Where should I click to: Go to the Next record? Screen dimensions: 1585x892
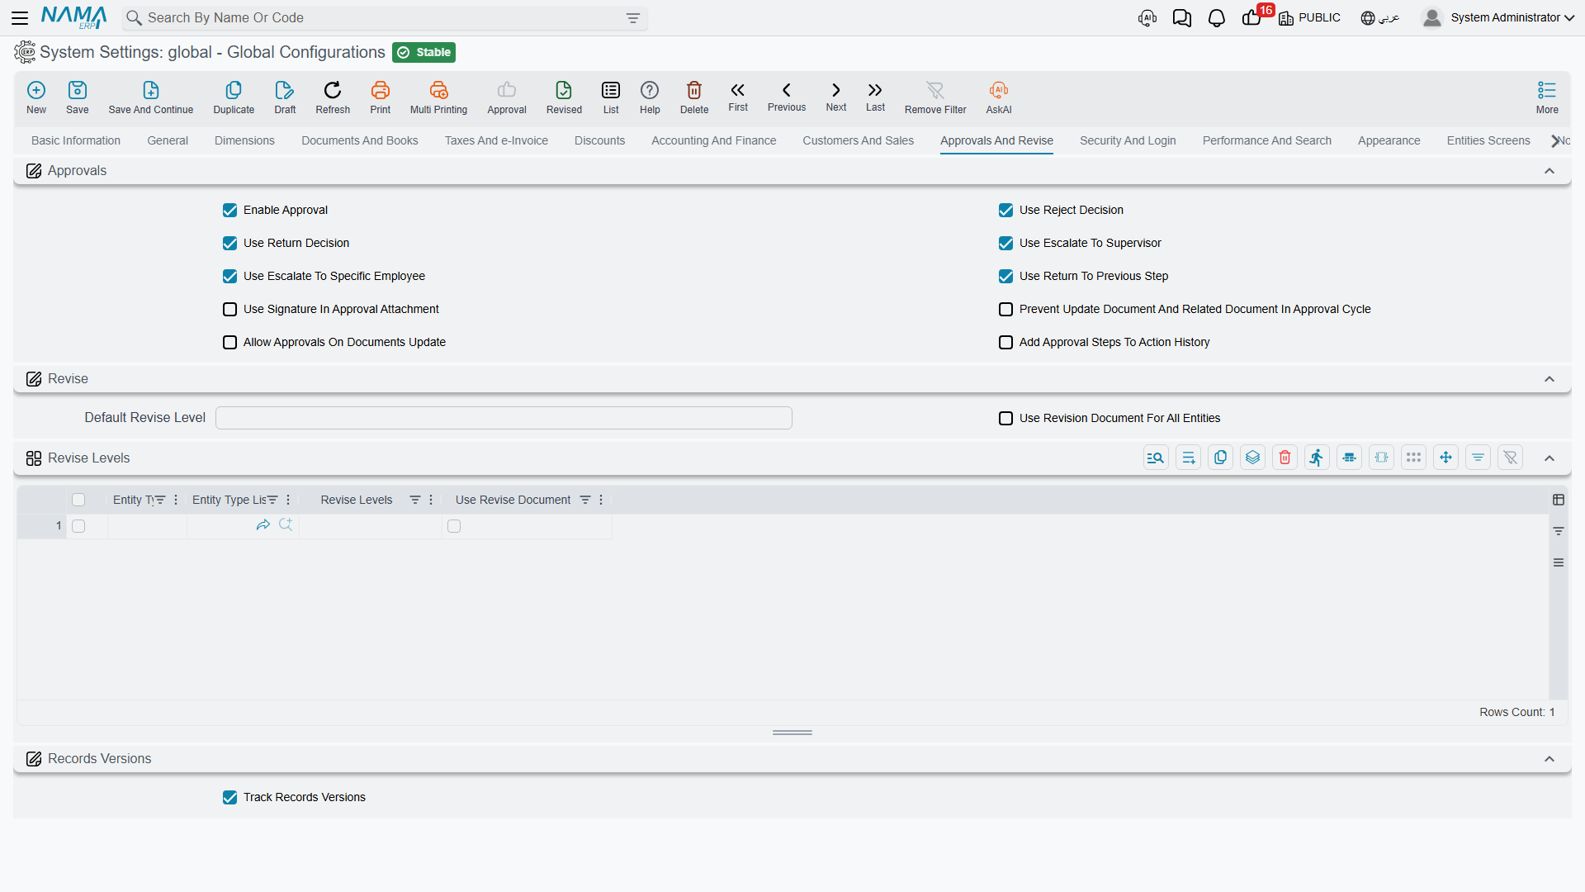[836, 97]
